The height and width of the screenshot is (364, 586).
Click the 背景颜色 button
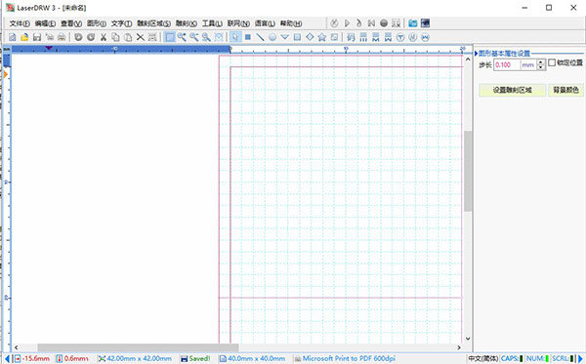pyautogui.click(x=565, y=90)
